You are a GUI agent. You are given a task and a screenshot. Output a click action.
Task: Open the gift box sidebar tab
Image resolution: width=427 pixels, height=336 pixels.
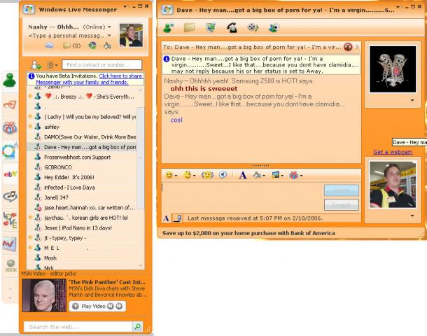(x=10, y=127)
